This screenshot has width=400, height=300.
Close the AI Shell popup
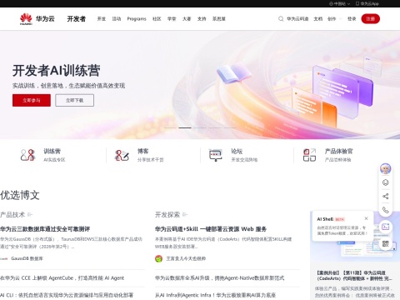[366, 218]
